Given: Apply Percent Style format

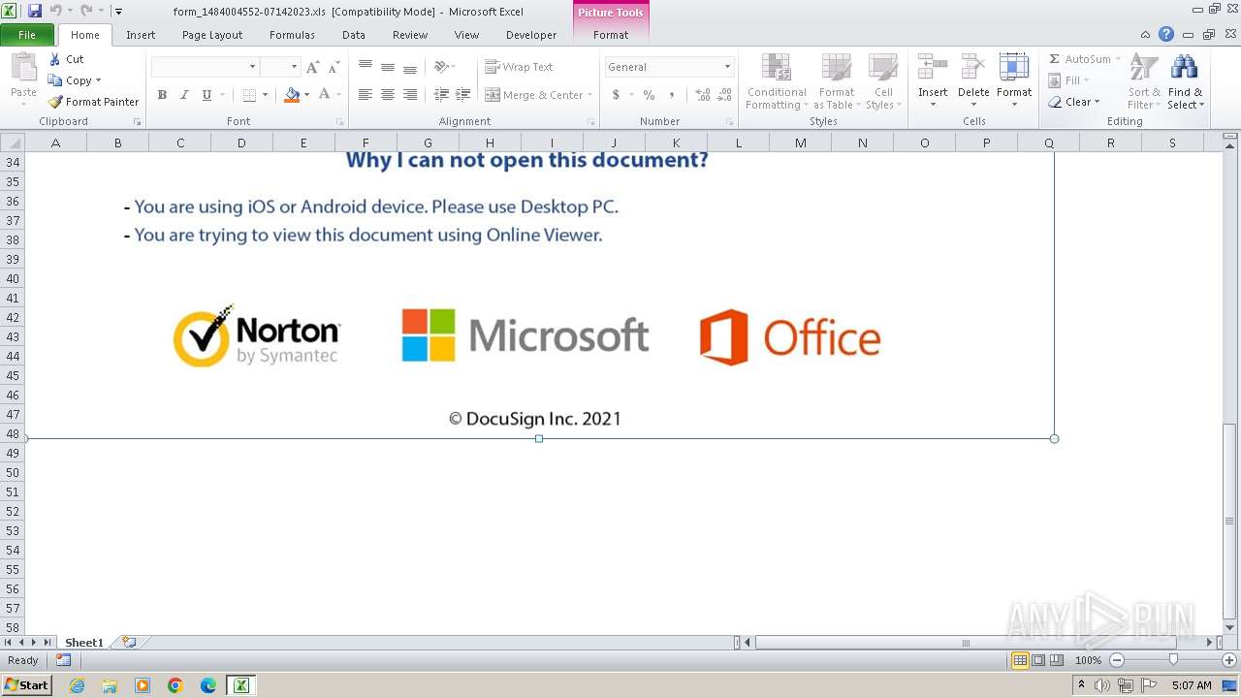Looking at the screenshot, I should coord(649,95).
